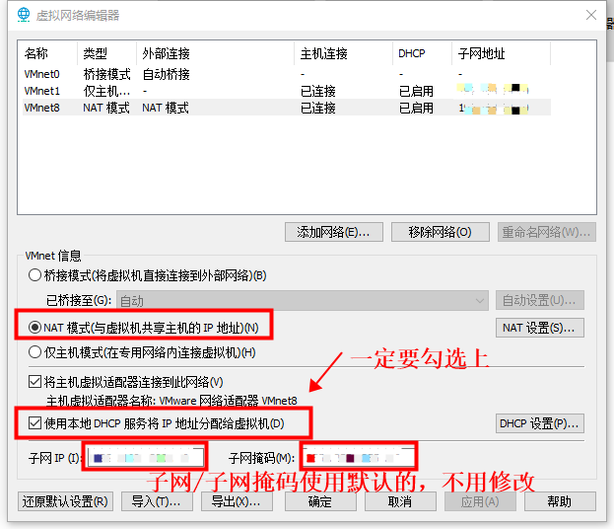Screen dimensions: 614x529
Task: Click 仅主机... type cell of VMnet1
Action: [106, 91]
